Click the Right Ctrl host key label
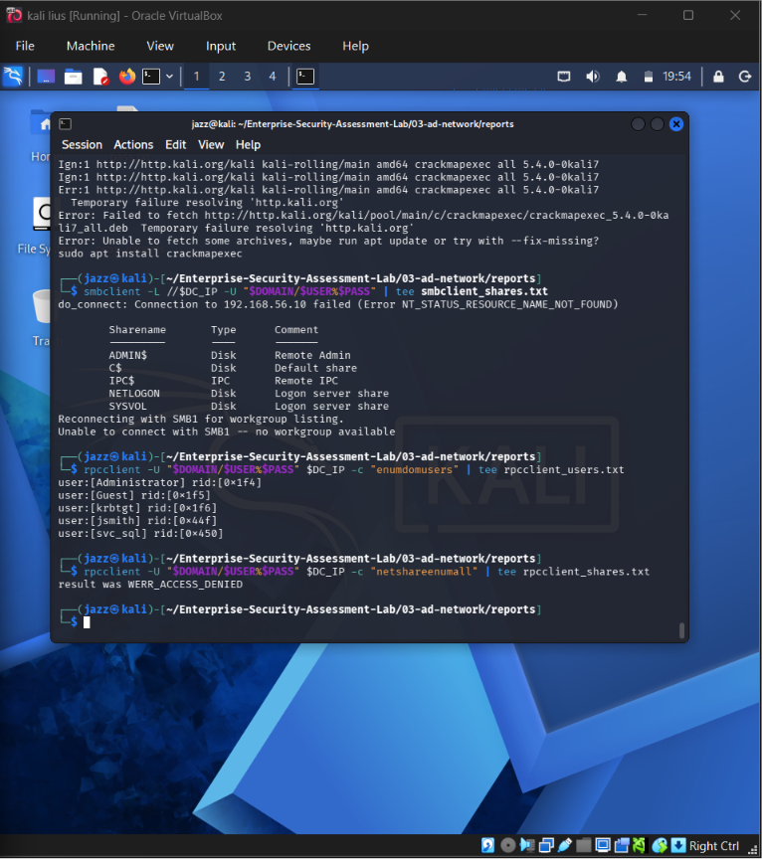 pos(714,846)
